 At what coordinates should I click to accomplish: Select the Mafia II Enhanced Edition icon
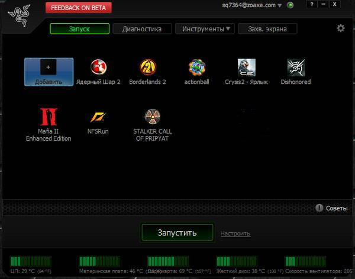click(x=49, y=116)
